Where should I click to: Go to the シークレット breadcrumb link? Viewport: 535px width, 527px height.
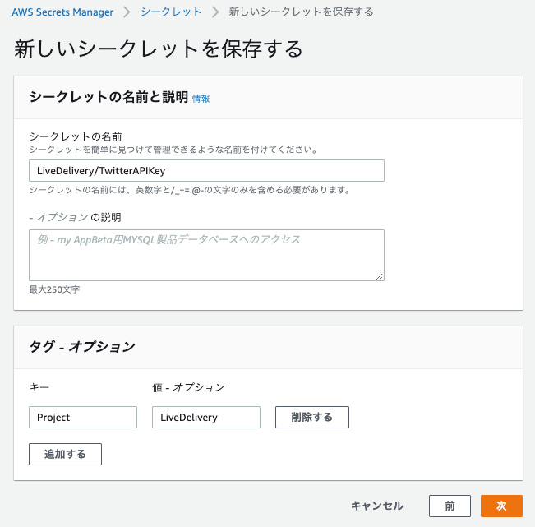tap(171, 12)
